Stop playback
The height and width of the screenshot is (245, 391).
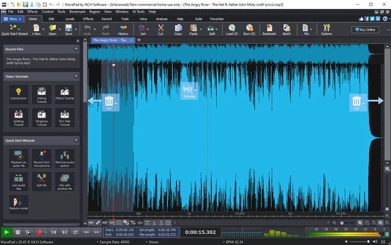tap(18, 232)
